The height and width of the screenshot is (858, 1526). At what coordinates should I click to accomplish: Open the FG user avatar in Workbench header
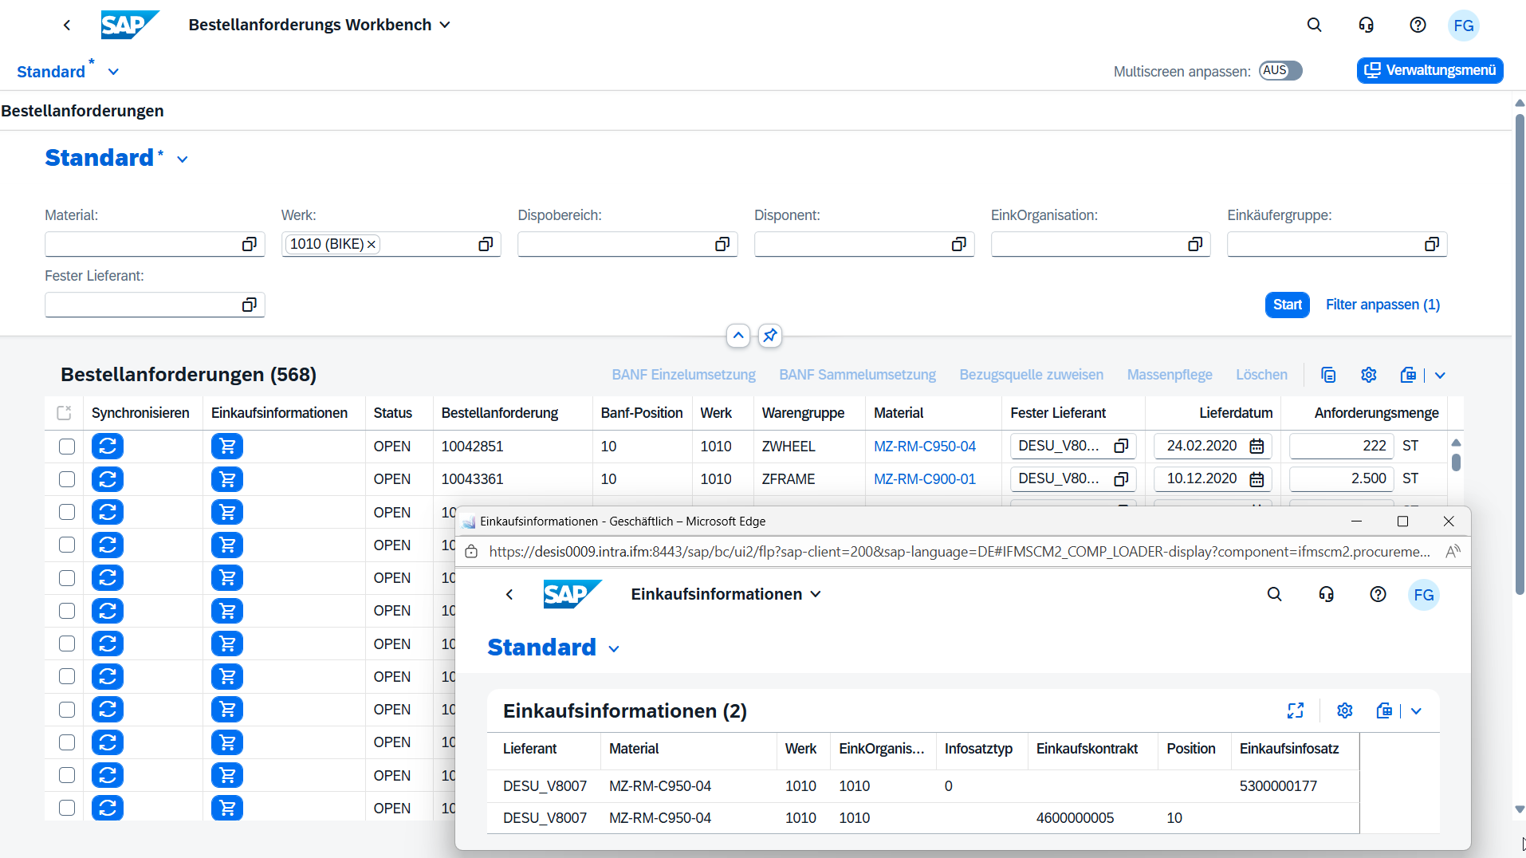(x=1464, y=26)
